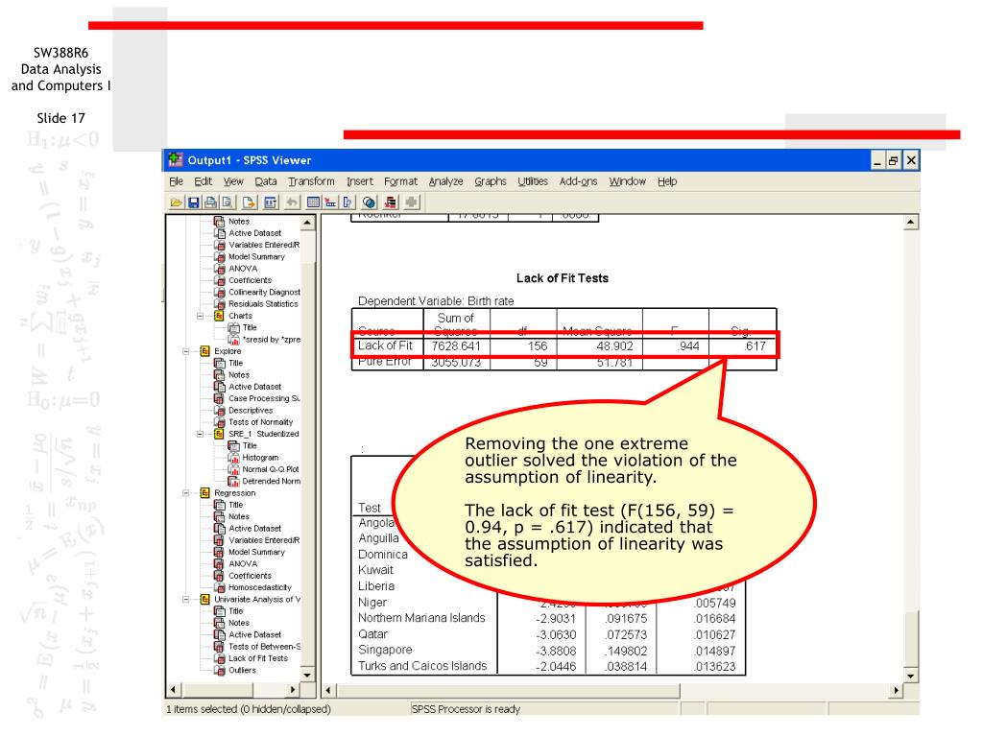Click the yellow Charts group icon

219,316
